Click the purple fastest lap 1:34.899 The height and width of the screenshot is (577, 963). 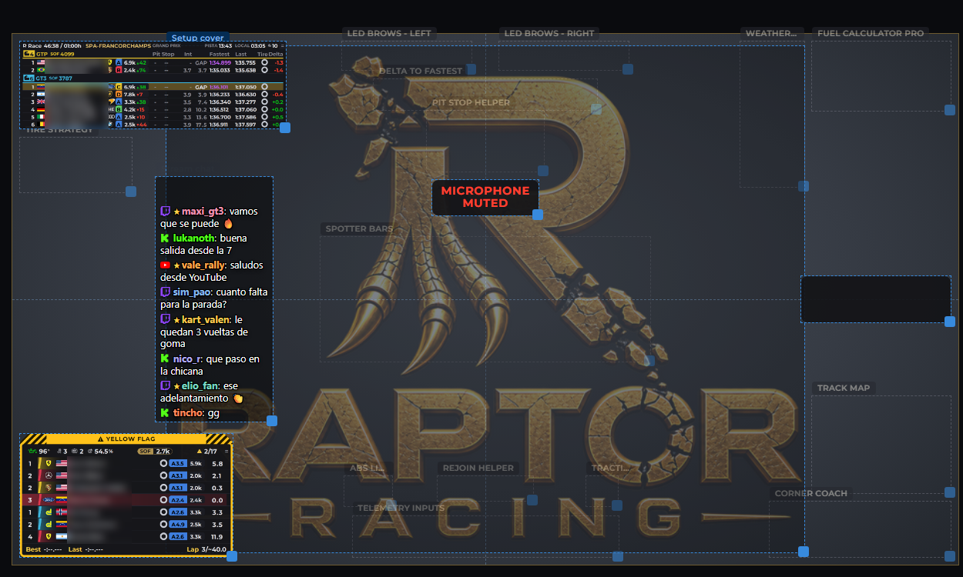220,62
